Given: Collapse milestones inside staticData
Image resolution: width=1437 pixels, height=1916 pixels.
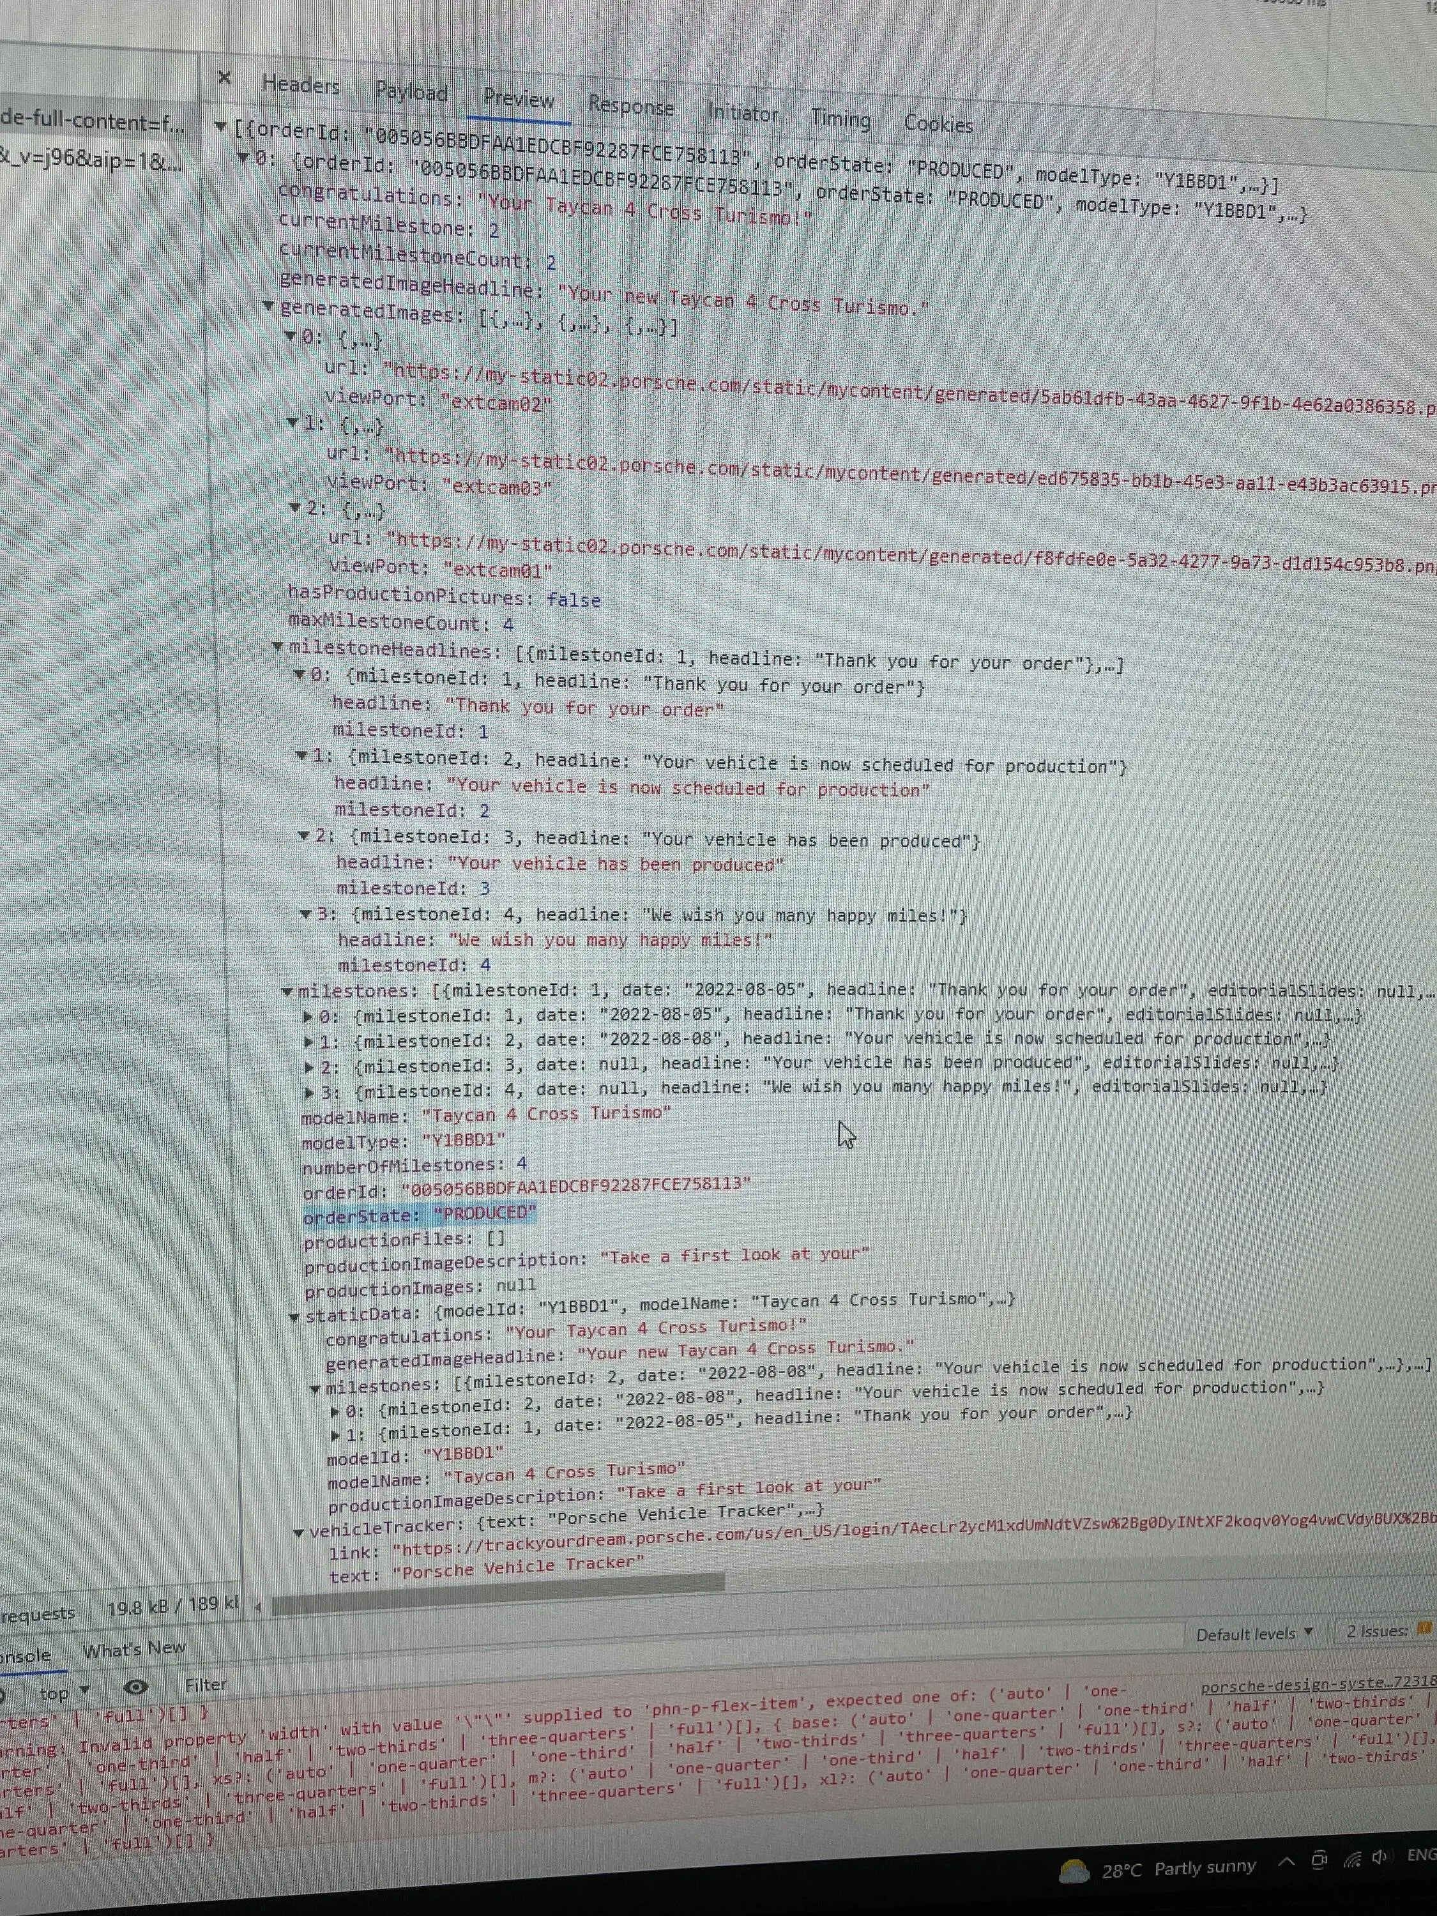Looking at the screenshot, I should point(316,1389).
